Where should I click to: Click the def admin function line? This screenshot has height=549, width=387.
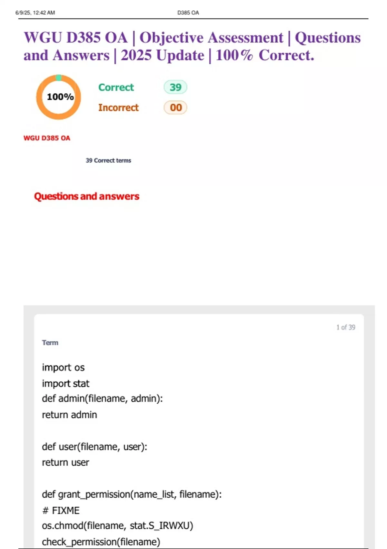[x=102, y=399]
